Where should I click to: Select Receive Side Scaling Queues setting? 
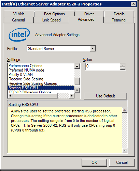(41, 83)
